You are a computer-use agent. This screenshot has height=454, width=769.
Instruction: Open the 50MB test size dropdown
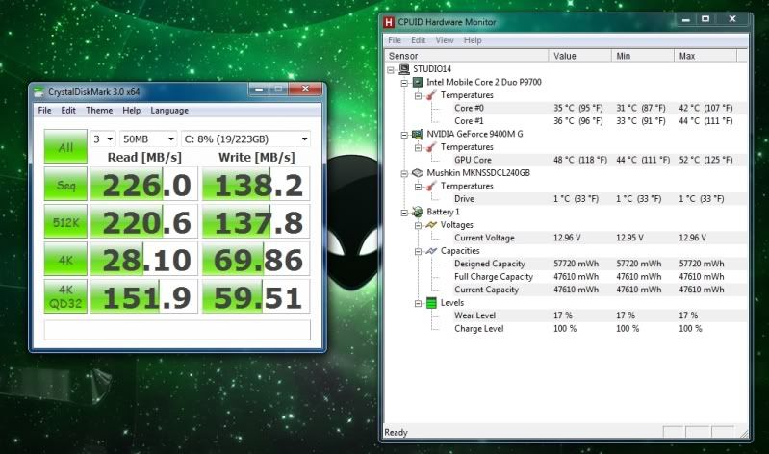click(148, 139)
